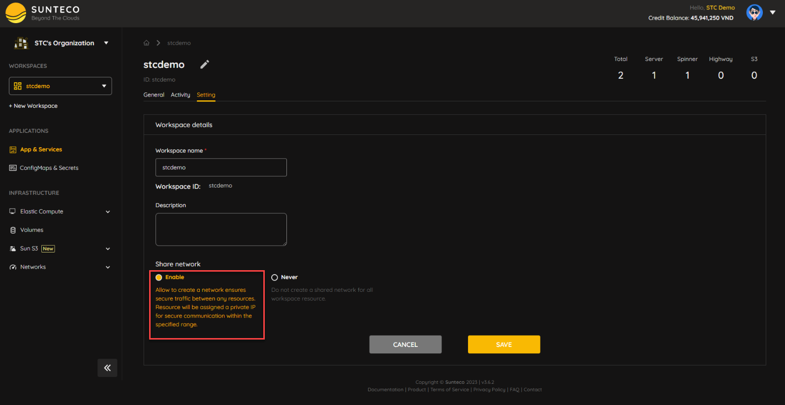Click the stcdemo workspace grid icon
Image resolution: width=785 pixels, height=405 pixels.
tap(18, 86)
